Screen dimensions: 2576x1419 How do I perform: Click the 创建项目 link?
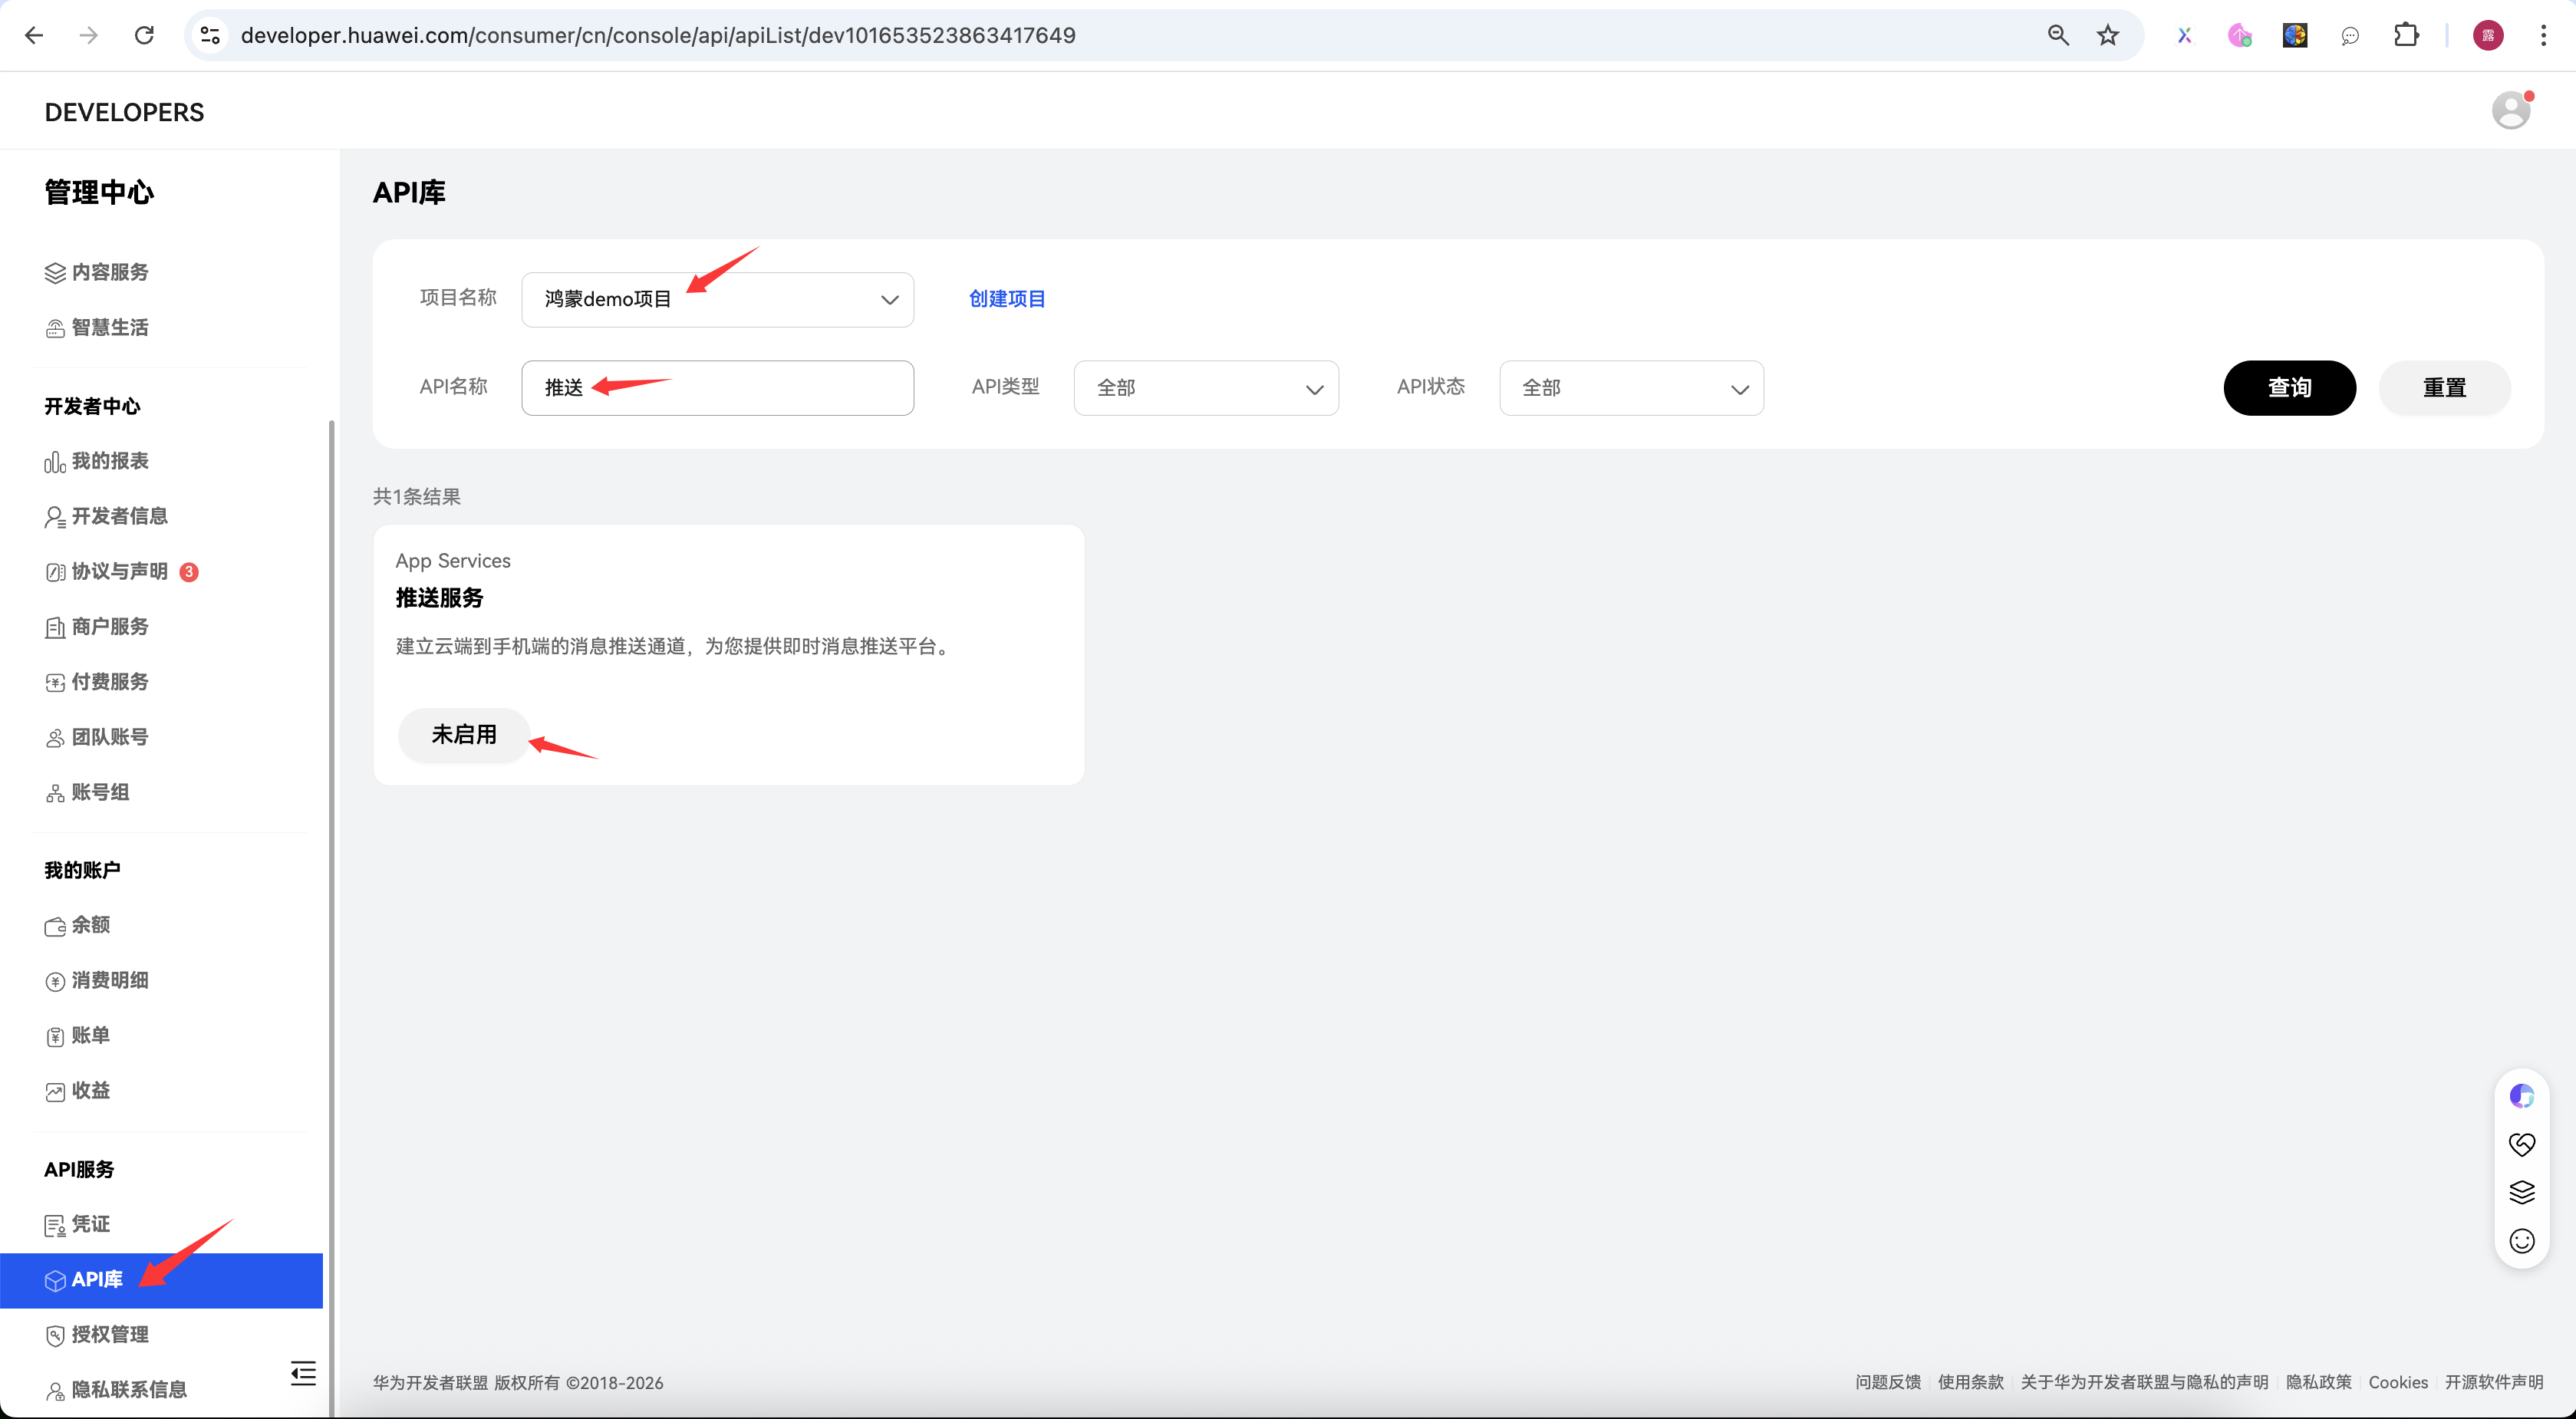1006,299
